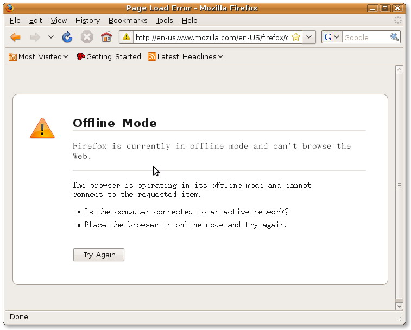This screenshot has height=330, width=411.
Task: Click the Firefox logo in the title bar
Action: (9, 8)
